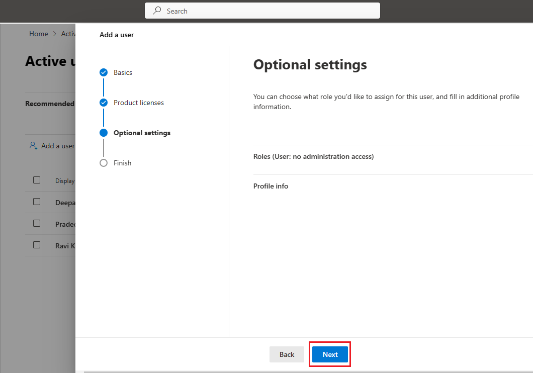
Task: Click the blue Next button
Action: pyautogui.click(x=330, y=354)
